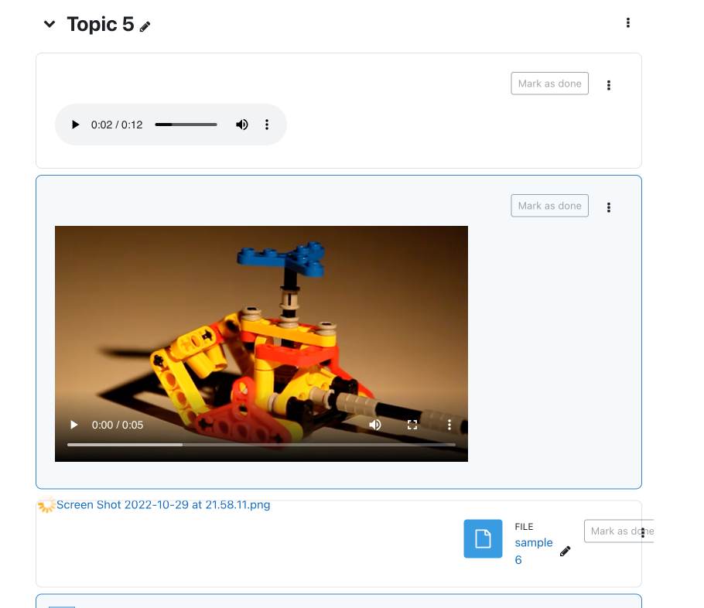Play the audio clip

click(75, 125)
